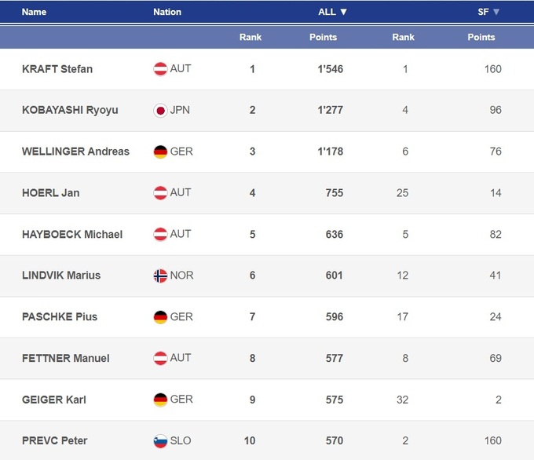Click the Austria flag beside Jan Hoerl
Screen dimensions: 534x460
(x=160, y=193)
